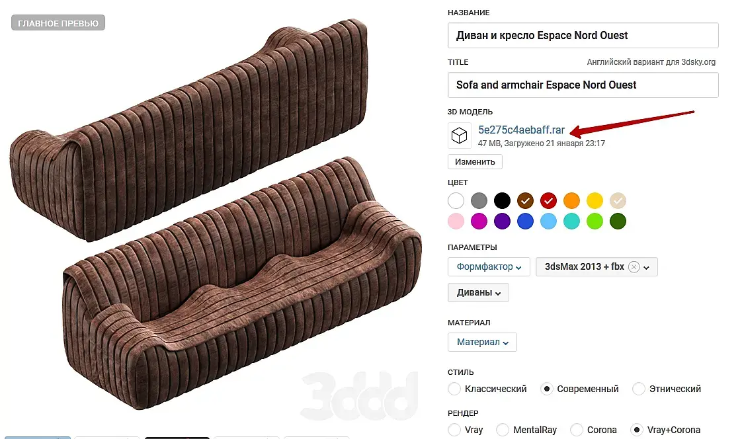This screenshot has width=740, height=439.
Task: Open the 5e275c4aebaff.rar file link
Action: click(522, 130)
